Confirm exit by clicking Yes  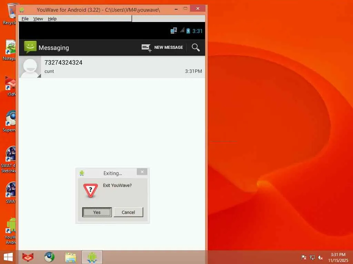tap(97, 212)
